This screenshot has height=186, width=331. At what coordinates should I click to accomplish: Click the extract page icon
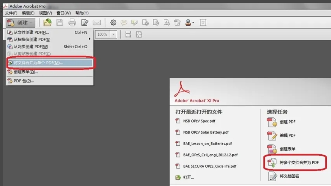(x=166, y=23)
